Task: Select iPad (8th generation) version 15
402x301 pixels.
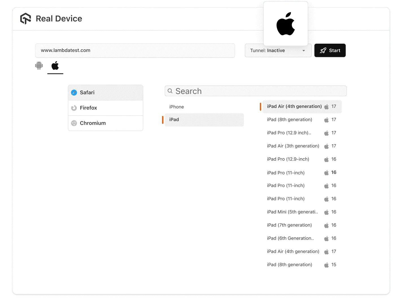Action: (302, 265)
